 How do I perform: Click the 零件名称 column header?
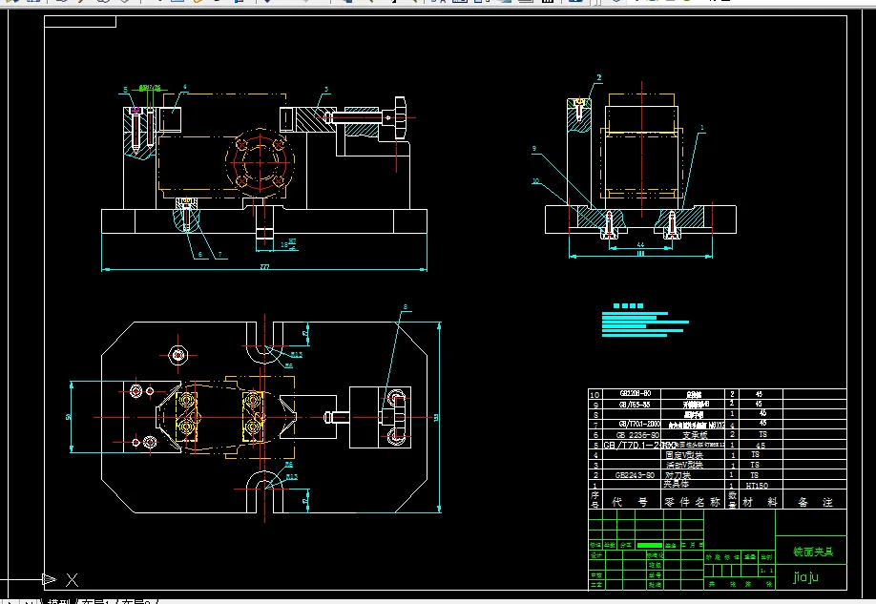pyautogui.click(x=692, y=502)
